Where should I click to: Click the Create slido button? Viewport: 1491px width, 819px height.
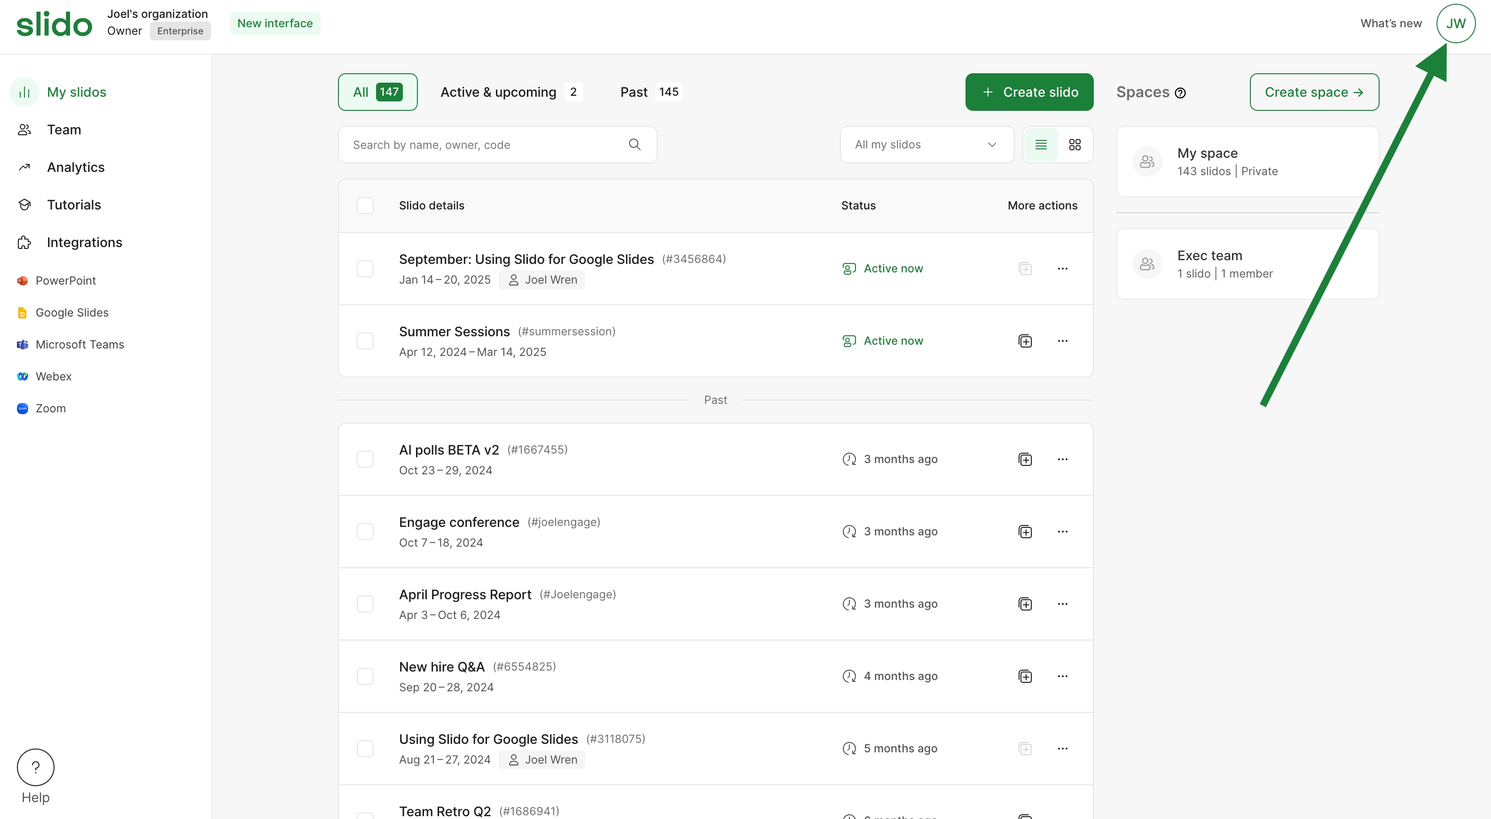(x=1028, y=92)
